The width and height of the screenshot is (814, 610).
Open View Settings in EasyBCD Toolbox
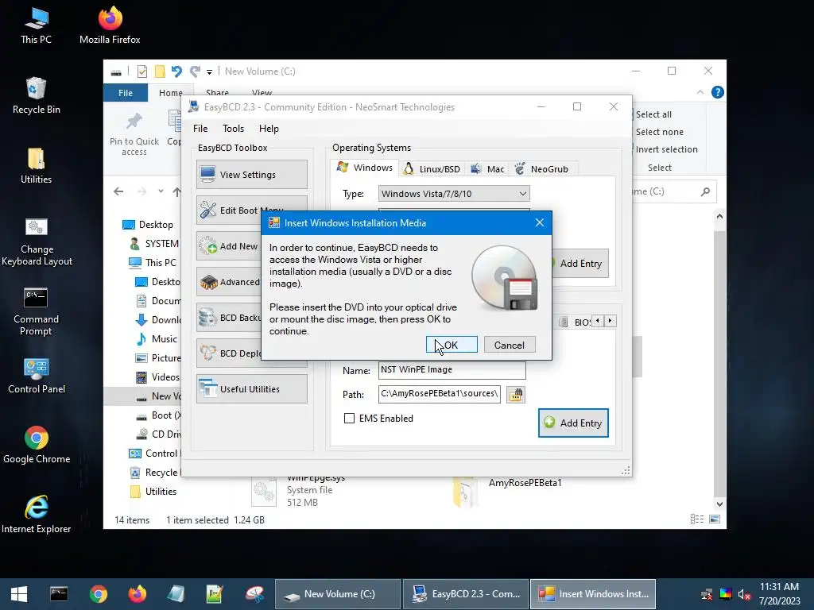[252, 174]
